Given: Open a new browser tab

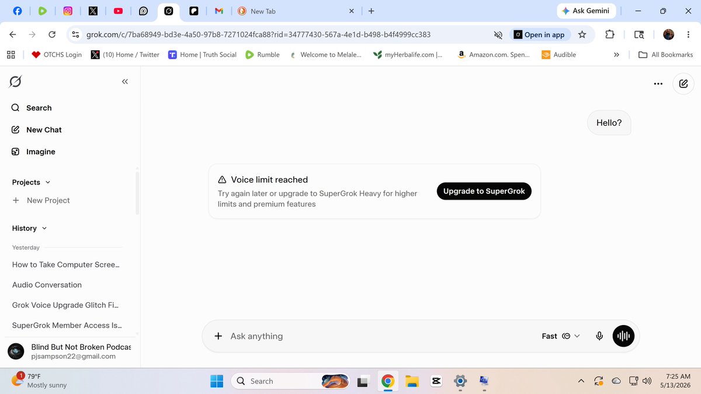Looking at the screenshot, I should (372, 11).
